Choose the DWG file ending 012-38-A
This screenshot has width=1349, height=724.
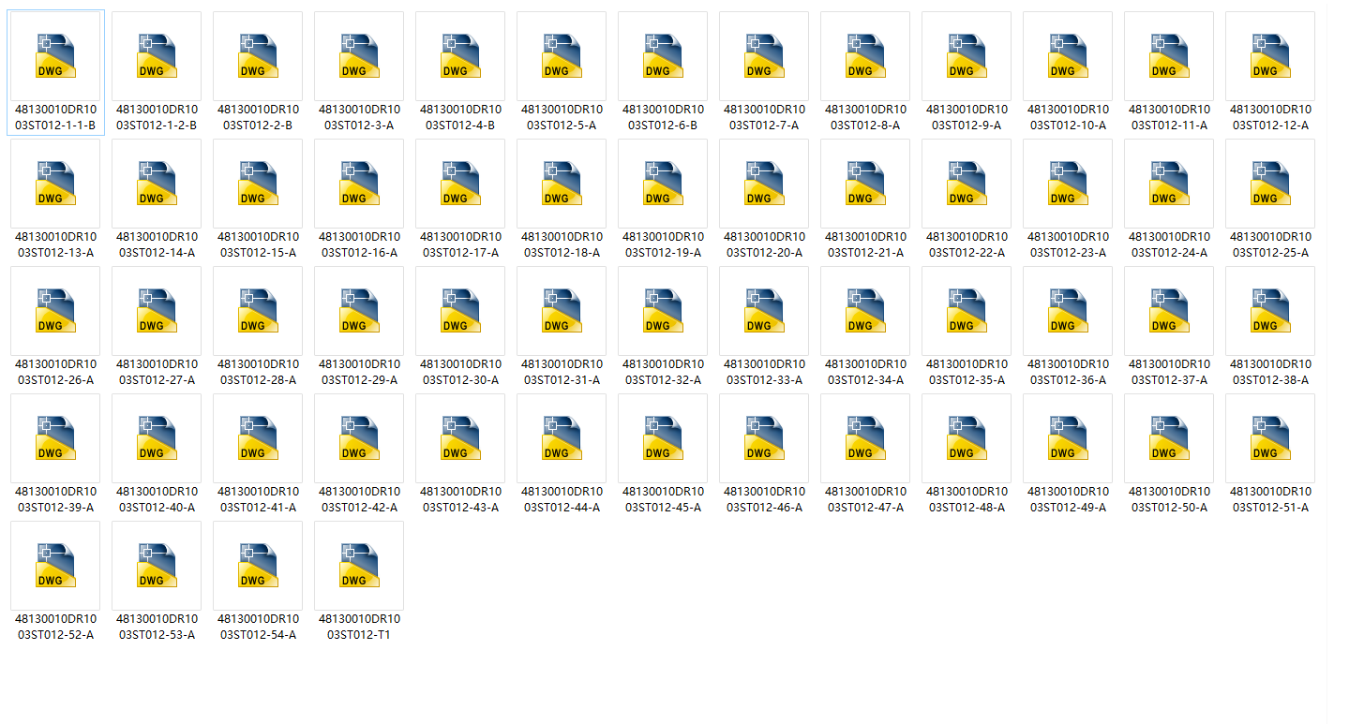tap(1270, 311)
